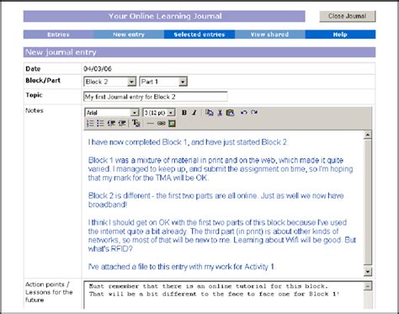Click the 'what's RFID?' text in notes
The image size is (399, 314).
point(110,248)
